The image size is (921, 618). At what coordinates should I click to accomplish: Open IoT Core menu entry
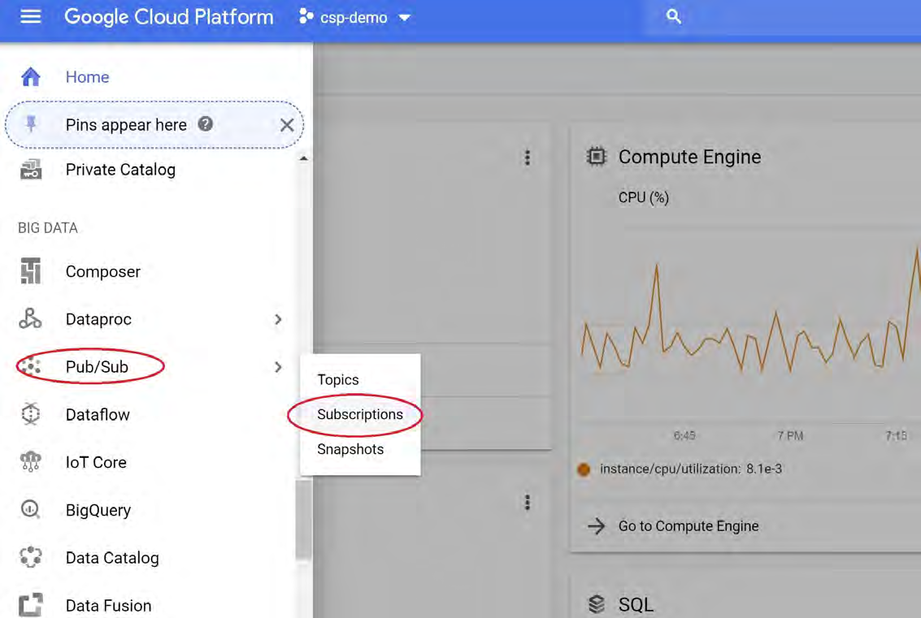96,462
